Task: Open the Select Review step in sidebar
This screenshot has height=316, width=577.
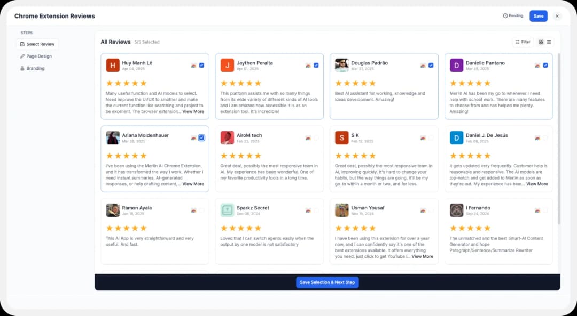Action: tap(37, 44)
